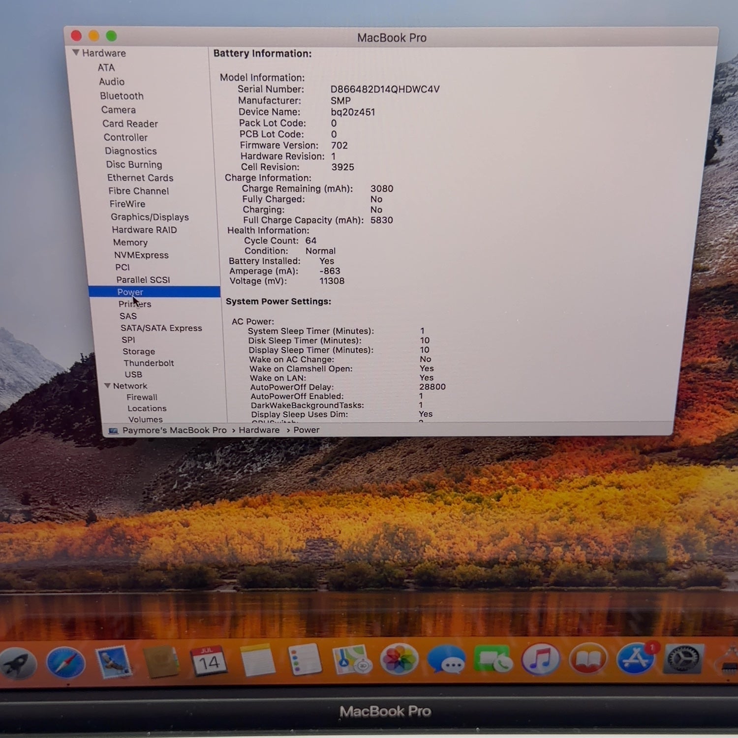Viewport: 738px width, 738px height.
Task: Click the MacBook Pro window title
Action: 392,38
